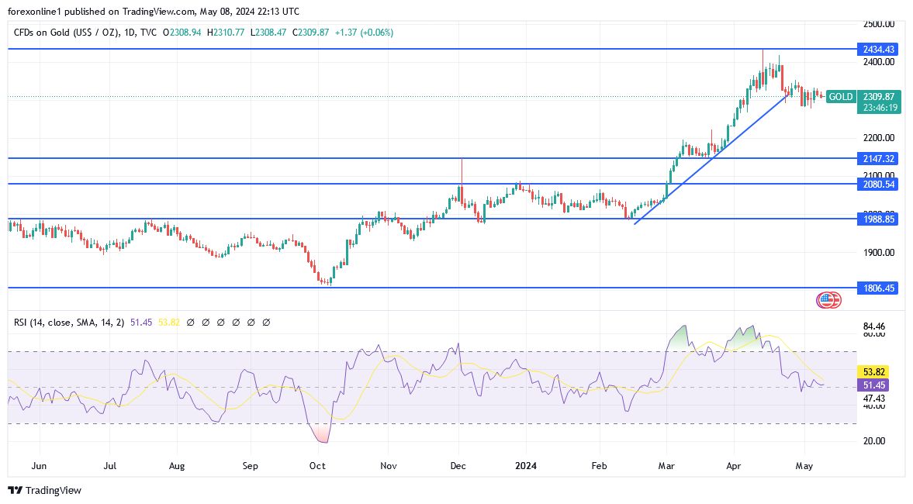
Task: Click the forexonline1 attribution text
Action: pyautogui.click(x=29, y=12)
